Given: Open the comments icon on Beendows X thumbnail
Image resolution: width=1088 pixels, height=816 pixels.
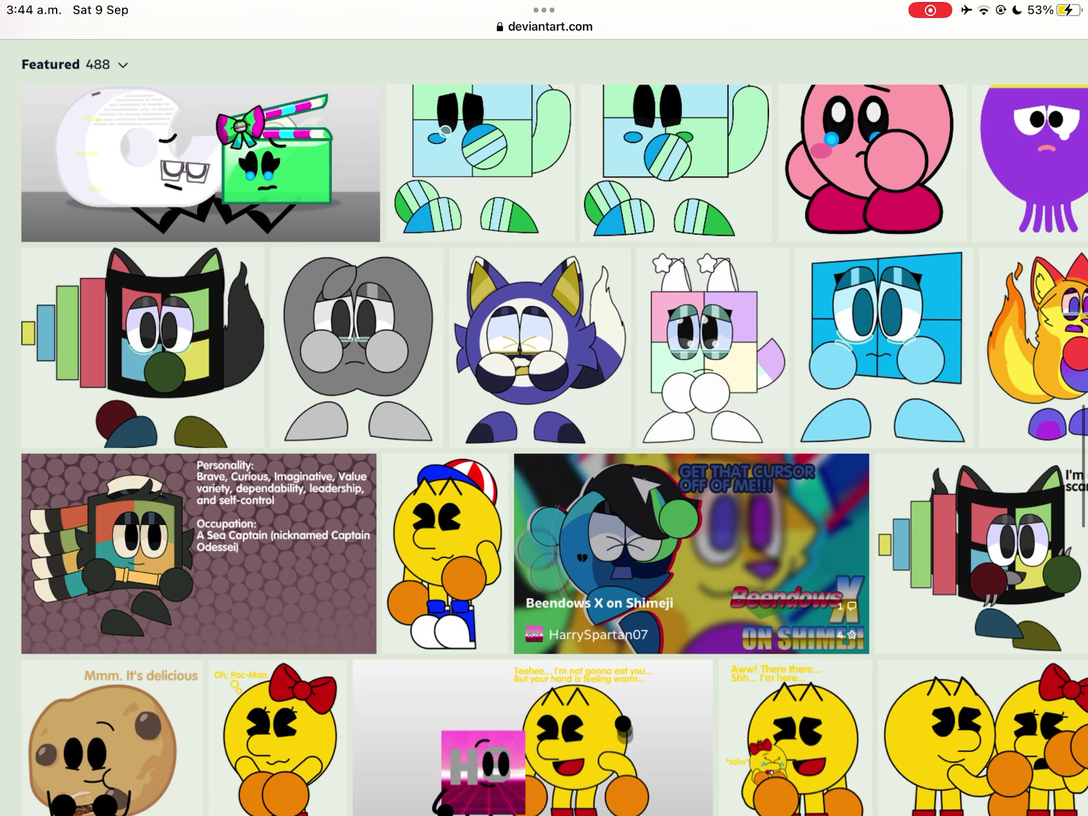Looking at the screenshot, I should pos(851,606).
